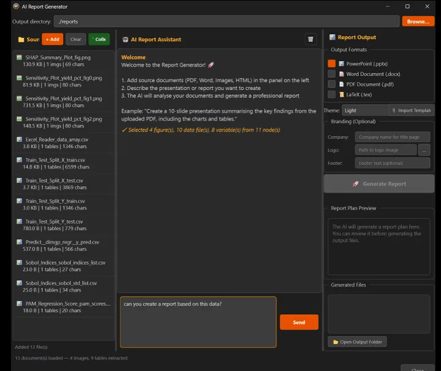Select the '780.0 B | 1 tables | 779 chars' line
The height and width of the screenshot is (371, 441).
tap(55, 228)
